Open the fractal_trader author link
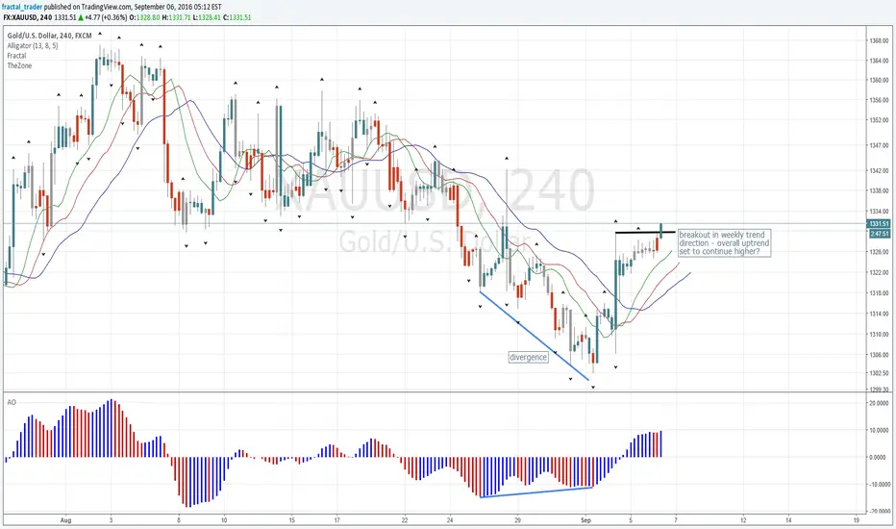Screen dimensions: 896x529 pos(22,7)
